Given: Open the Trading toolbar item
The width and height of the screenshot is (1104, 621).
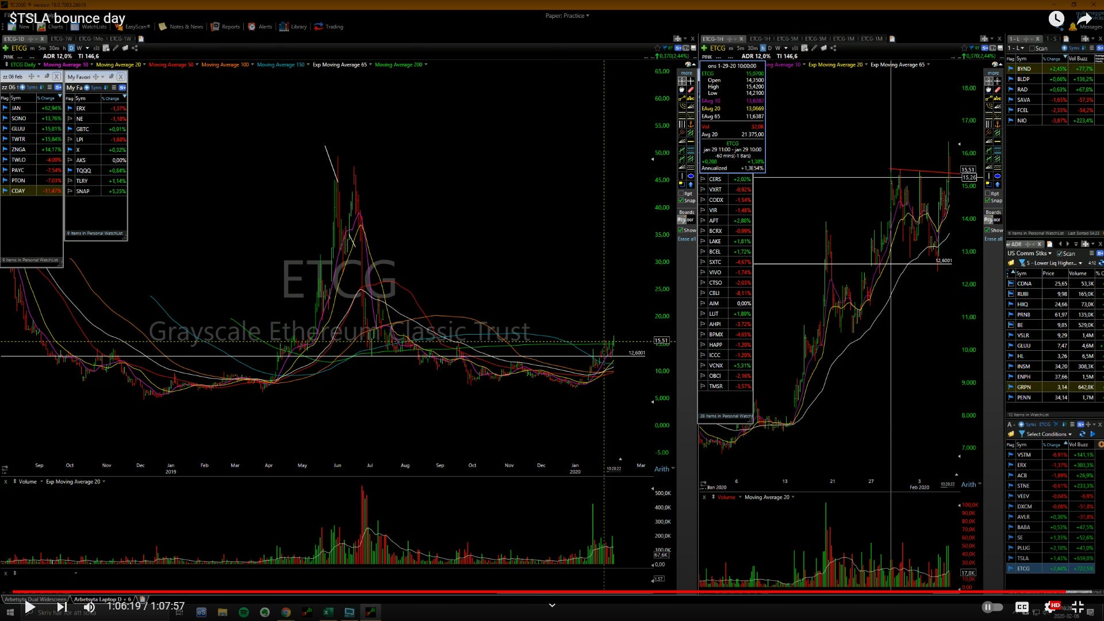Looking at the screenshot, I should [329, 26].
